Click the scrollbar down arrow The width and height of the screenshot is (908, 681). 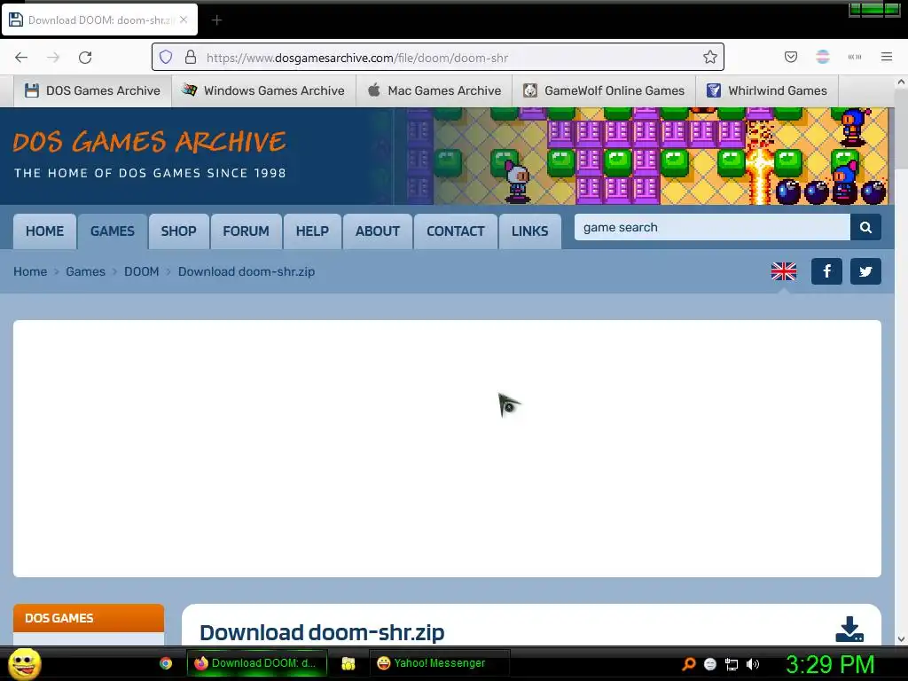click(901, 639)
